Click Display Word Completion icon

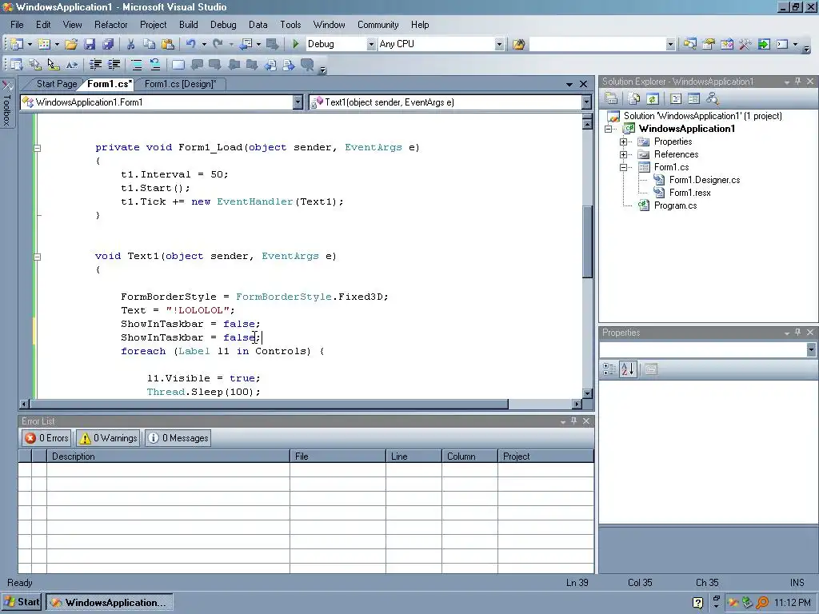(x=71, y=65)
